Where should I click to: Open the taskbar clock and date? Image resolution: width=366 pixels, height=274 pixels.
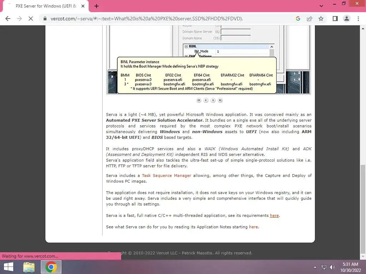coord(350,267)
